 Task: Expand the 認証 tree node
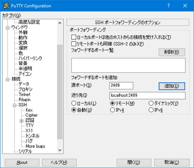(21, 121)
